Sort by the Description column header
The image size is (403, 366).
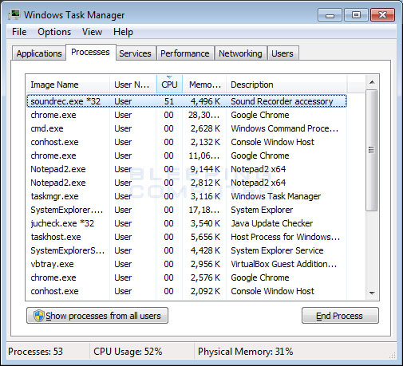click(x=286, y=85)
